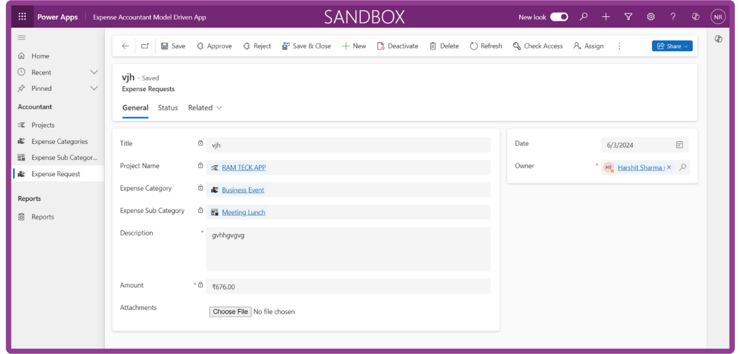Viewport: 740px width, 354px height.
Task: Click the Date field 6/3/2024
Action: [644, 145]
